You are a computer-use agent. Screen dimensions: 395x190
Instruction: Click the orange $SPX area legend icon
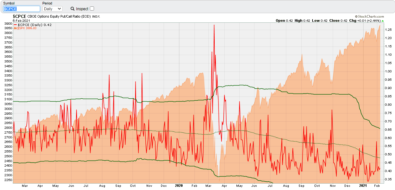[15, 28]
